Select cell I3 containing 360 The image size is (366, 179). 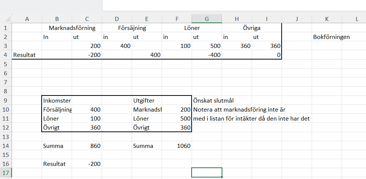click(x=267, y=46)
